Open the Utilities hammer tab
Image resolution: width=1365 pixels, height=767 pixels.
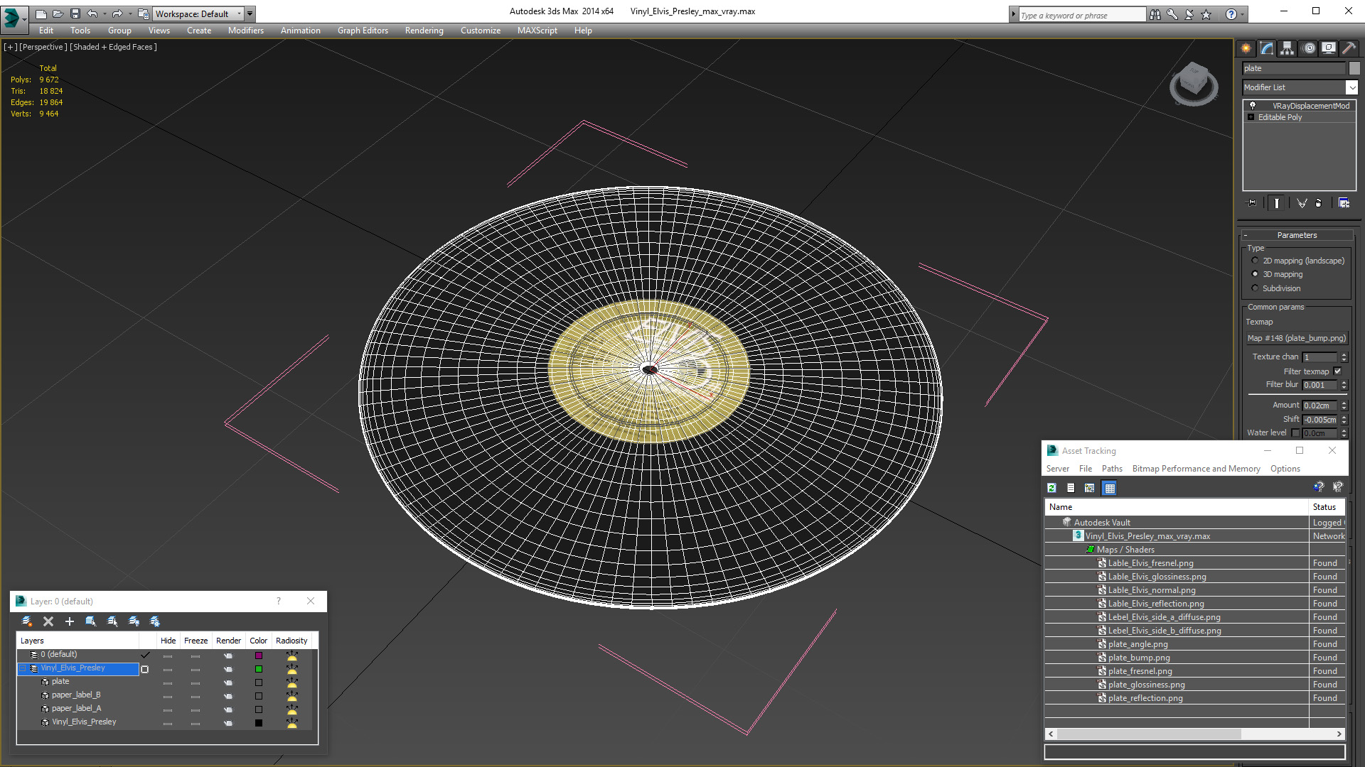pos(1349,48)
